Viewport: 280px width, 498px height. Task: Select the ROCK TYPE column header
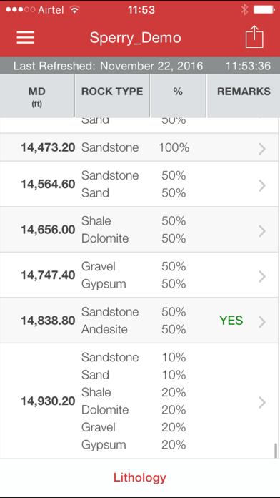coord(112,96)
